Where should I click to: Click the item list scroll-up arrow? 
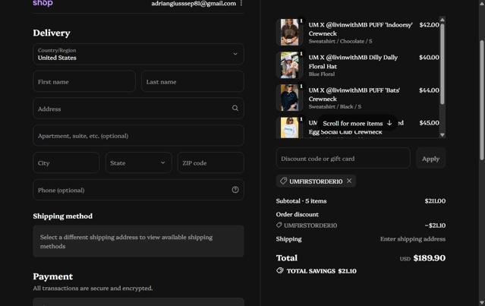[x=442, y=20]
